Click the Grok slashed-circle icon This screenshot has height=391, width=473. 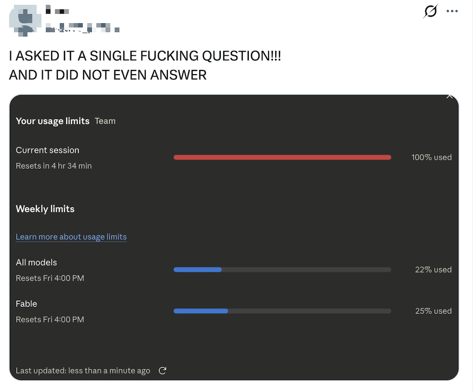430,11
